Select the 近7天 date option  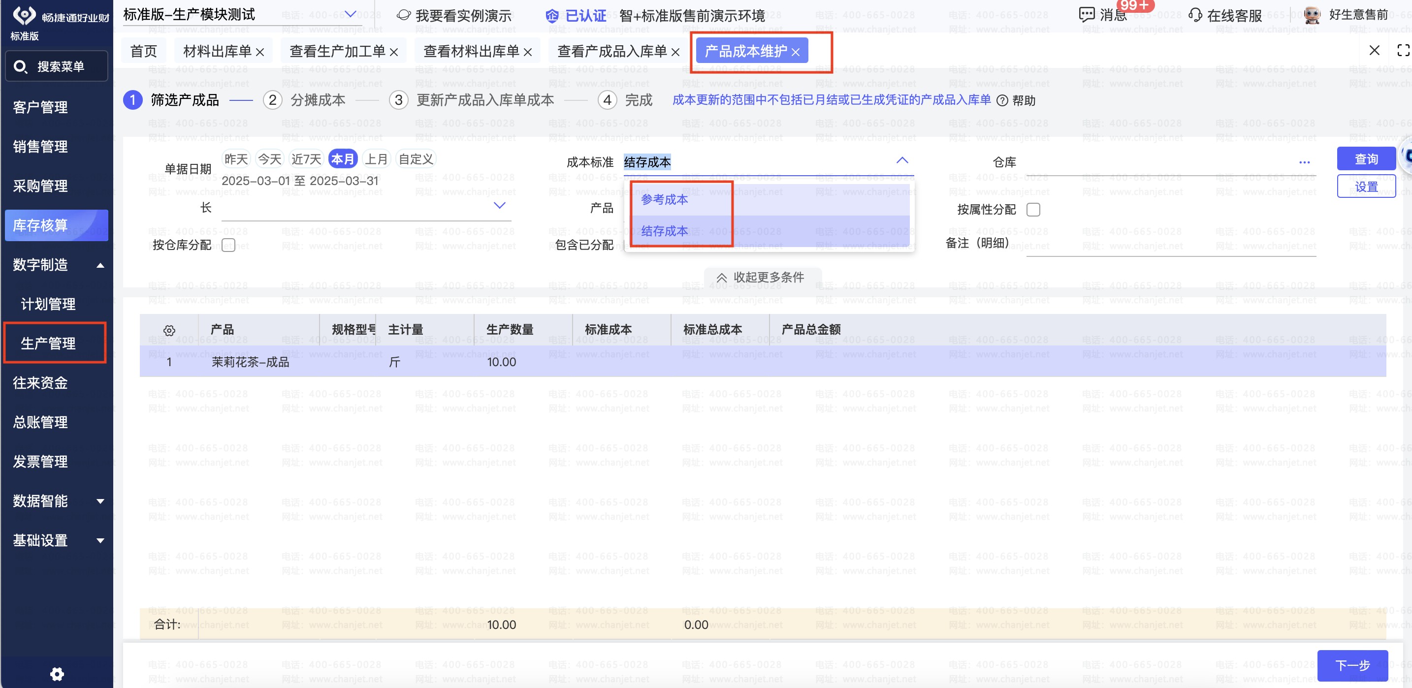click(x=306, y=159)
